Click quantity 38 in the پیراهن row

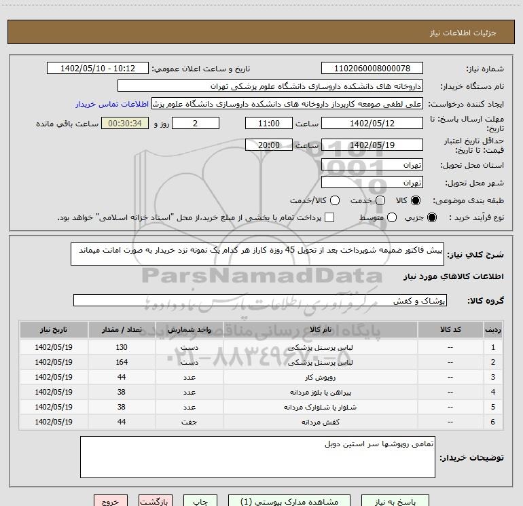pos(122,393)
